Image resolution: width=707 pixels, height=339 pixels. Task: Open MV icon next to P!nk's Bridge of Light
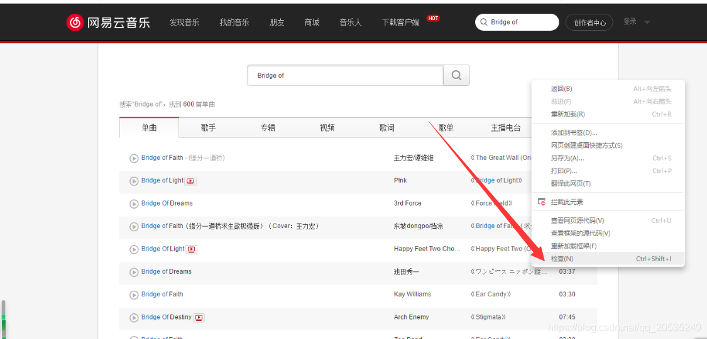pyautogui.click(x=190, y=181)
